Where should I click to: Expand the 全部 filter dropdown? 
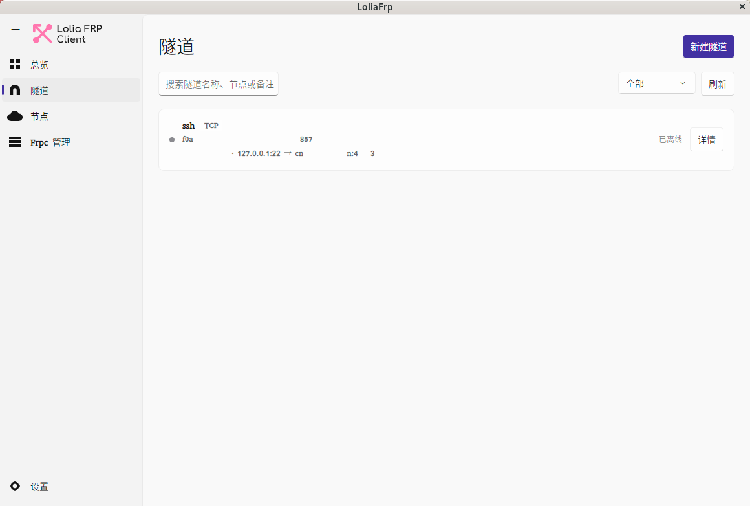click(x=656, y=83)
